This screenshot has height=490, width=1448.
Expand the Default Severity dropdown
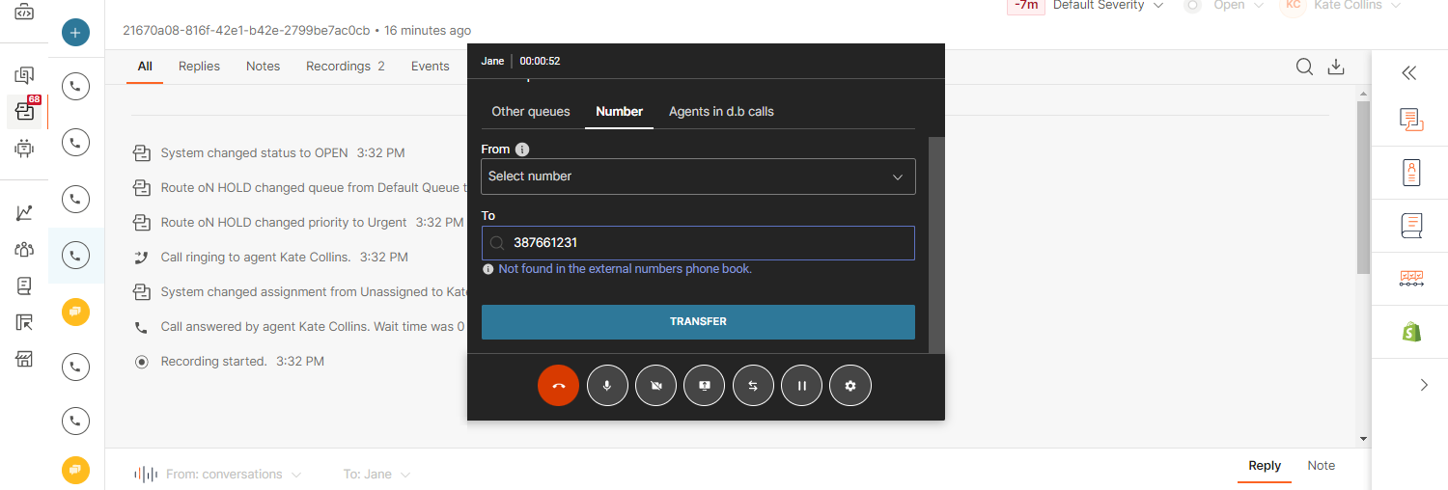(x=1107, y=6)
